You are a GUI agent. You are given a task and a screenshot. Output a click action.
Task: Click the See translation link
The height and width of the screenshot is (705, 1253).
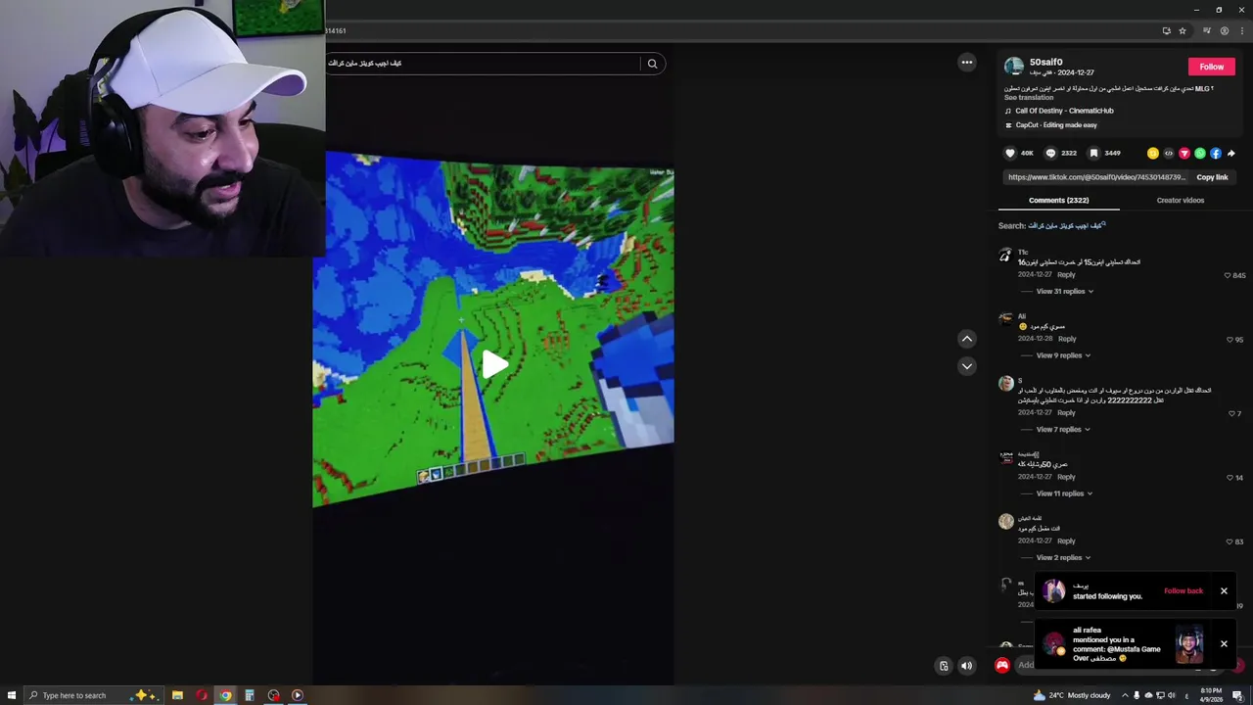[x=1029, y=98]
